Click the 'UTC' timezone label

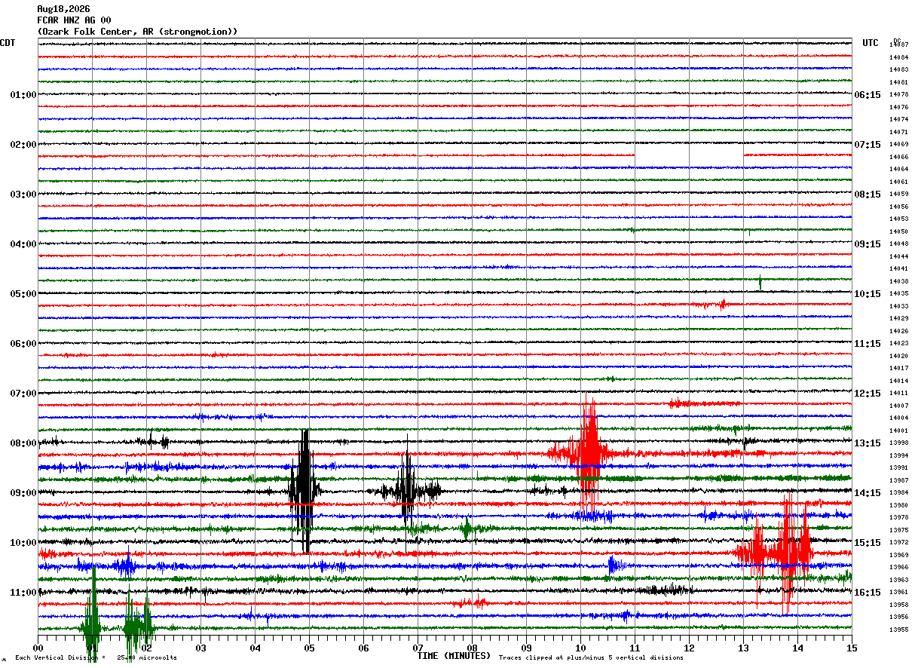click(871, 43)
